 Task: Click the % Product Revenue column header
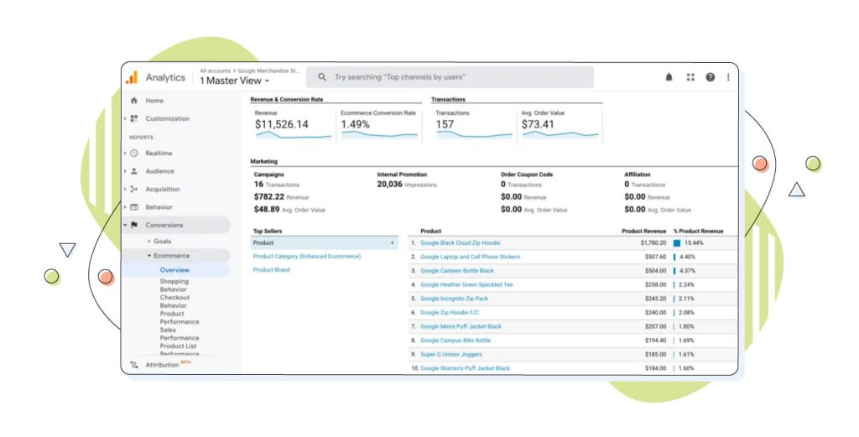(x=699, y=232)
